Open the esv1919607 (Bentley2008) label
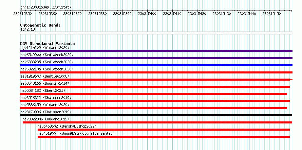 point(45,76)
